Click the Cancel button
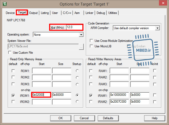Viewport: 169px width, 125px height. (x=84, y=118)
